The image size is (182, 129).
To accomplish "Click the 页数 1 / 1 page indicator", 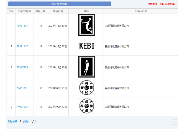I will tap(29, 122).
